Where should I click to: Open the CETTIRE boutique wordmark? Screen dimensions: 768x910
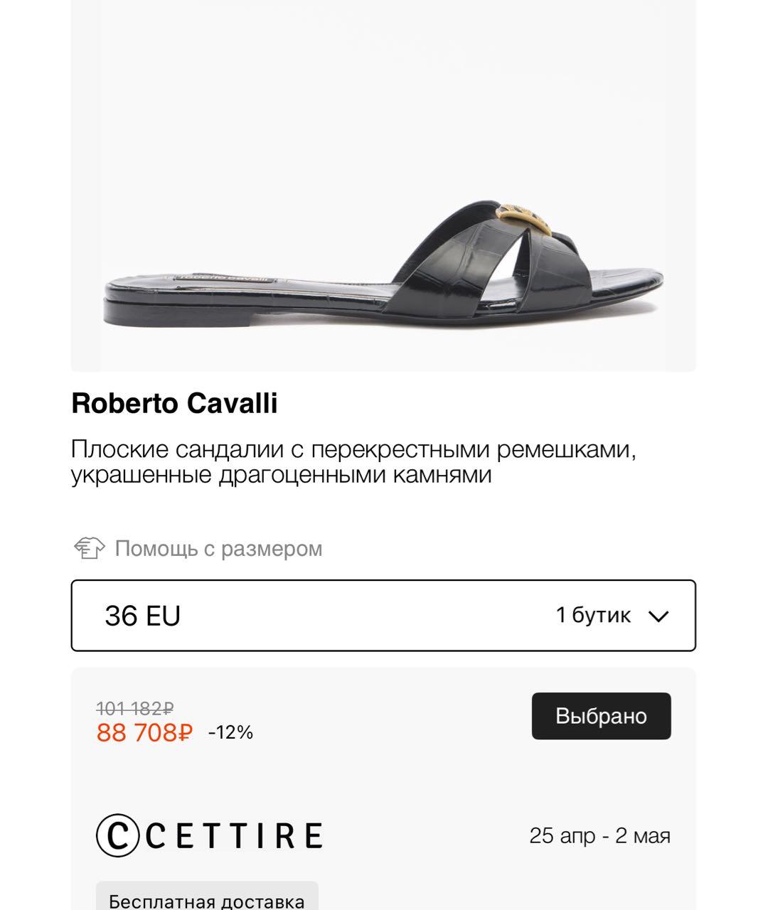click(235, 836)
